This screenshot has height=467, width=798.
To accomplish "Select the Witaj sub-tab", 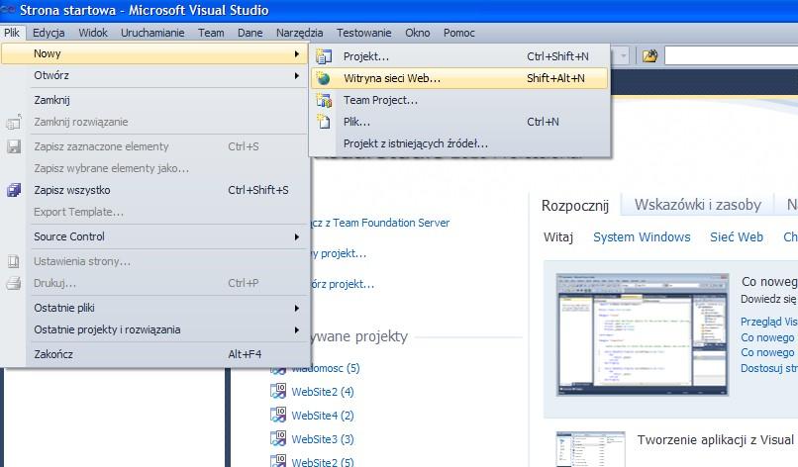I will tap(558, 237).
